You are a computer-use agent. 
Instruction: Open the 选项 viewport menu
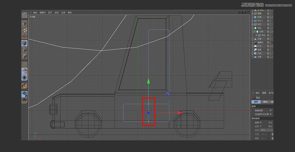[57, 13]
